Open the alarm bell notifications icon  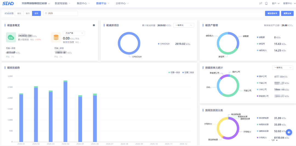266,3
